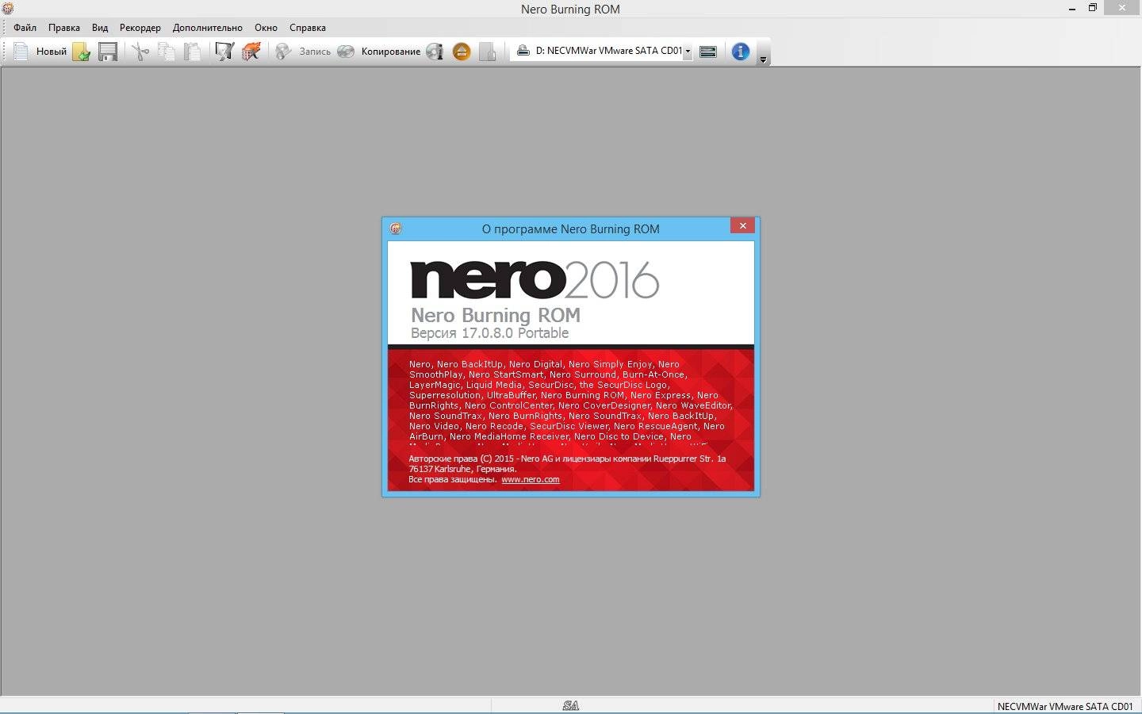Restore down the Nero main window
This screenshot has height=714, width=1142.
[x=1093, y=8]
